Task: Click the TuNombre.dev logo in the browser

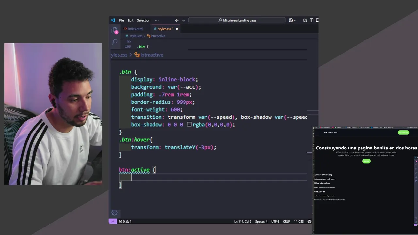Action: [x=330, y=133]
